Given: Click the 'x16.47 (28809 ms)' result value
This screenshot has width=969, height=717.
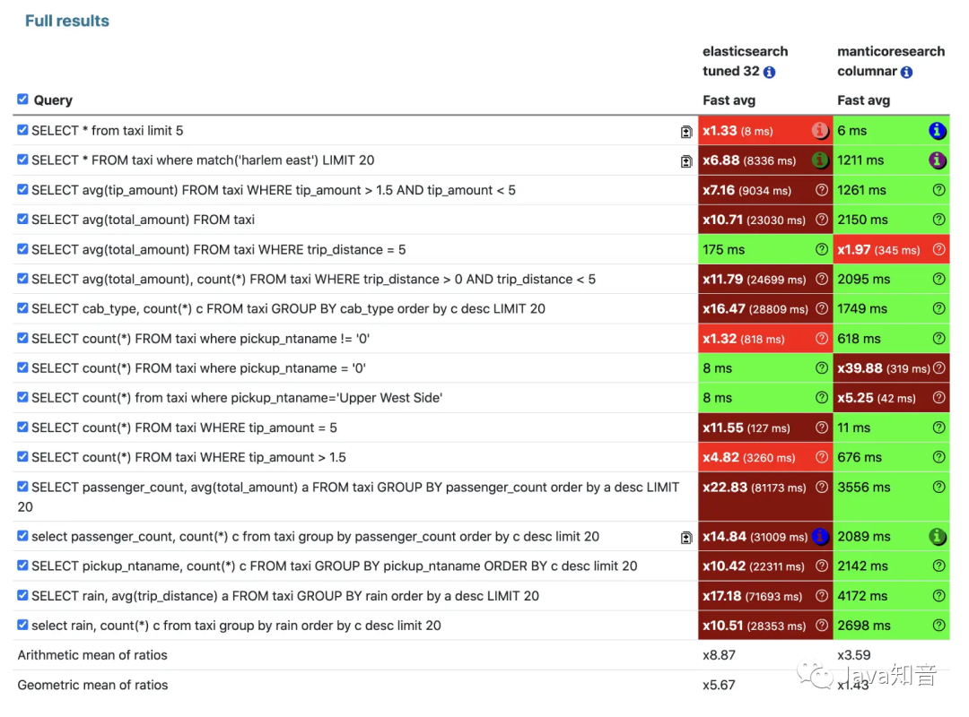Looking at the screenshot, I should (755, 309).
